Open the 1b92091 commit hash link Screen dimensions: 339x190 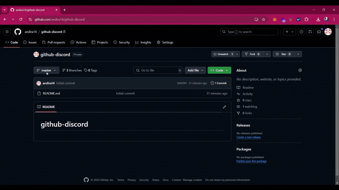(x=182, y=83)
